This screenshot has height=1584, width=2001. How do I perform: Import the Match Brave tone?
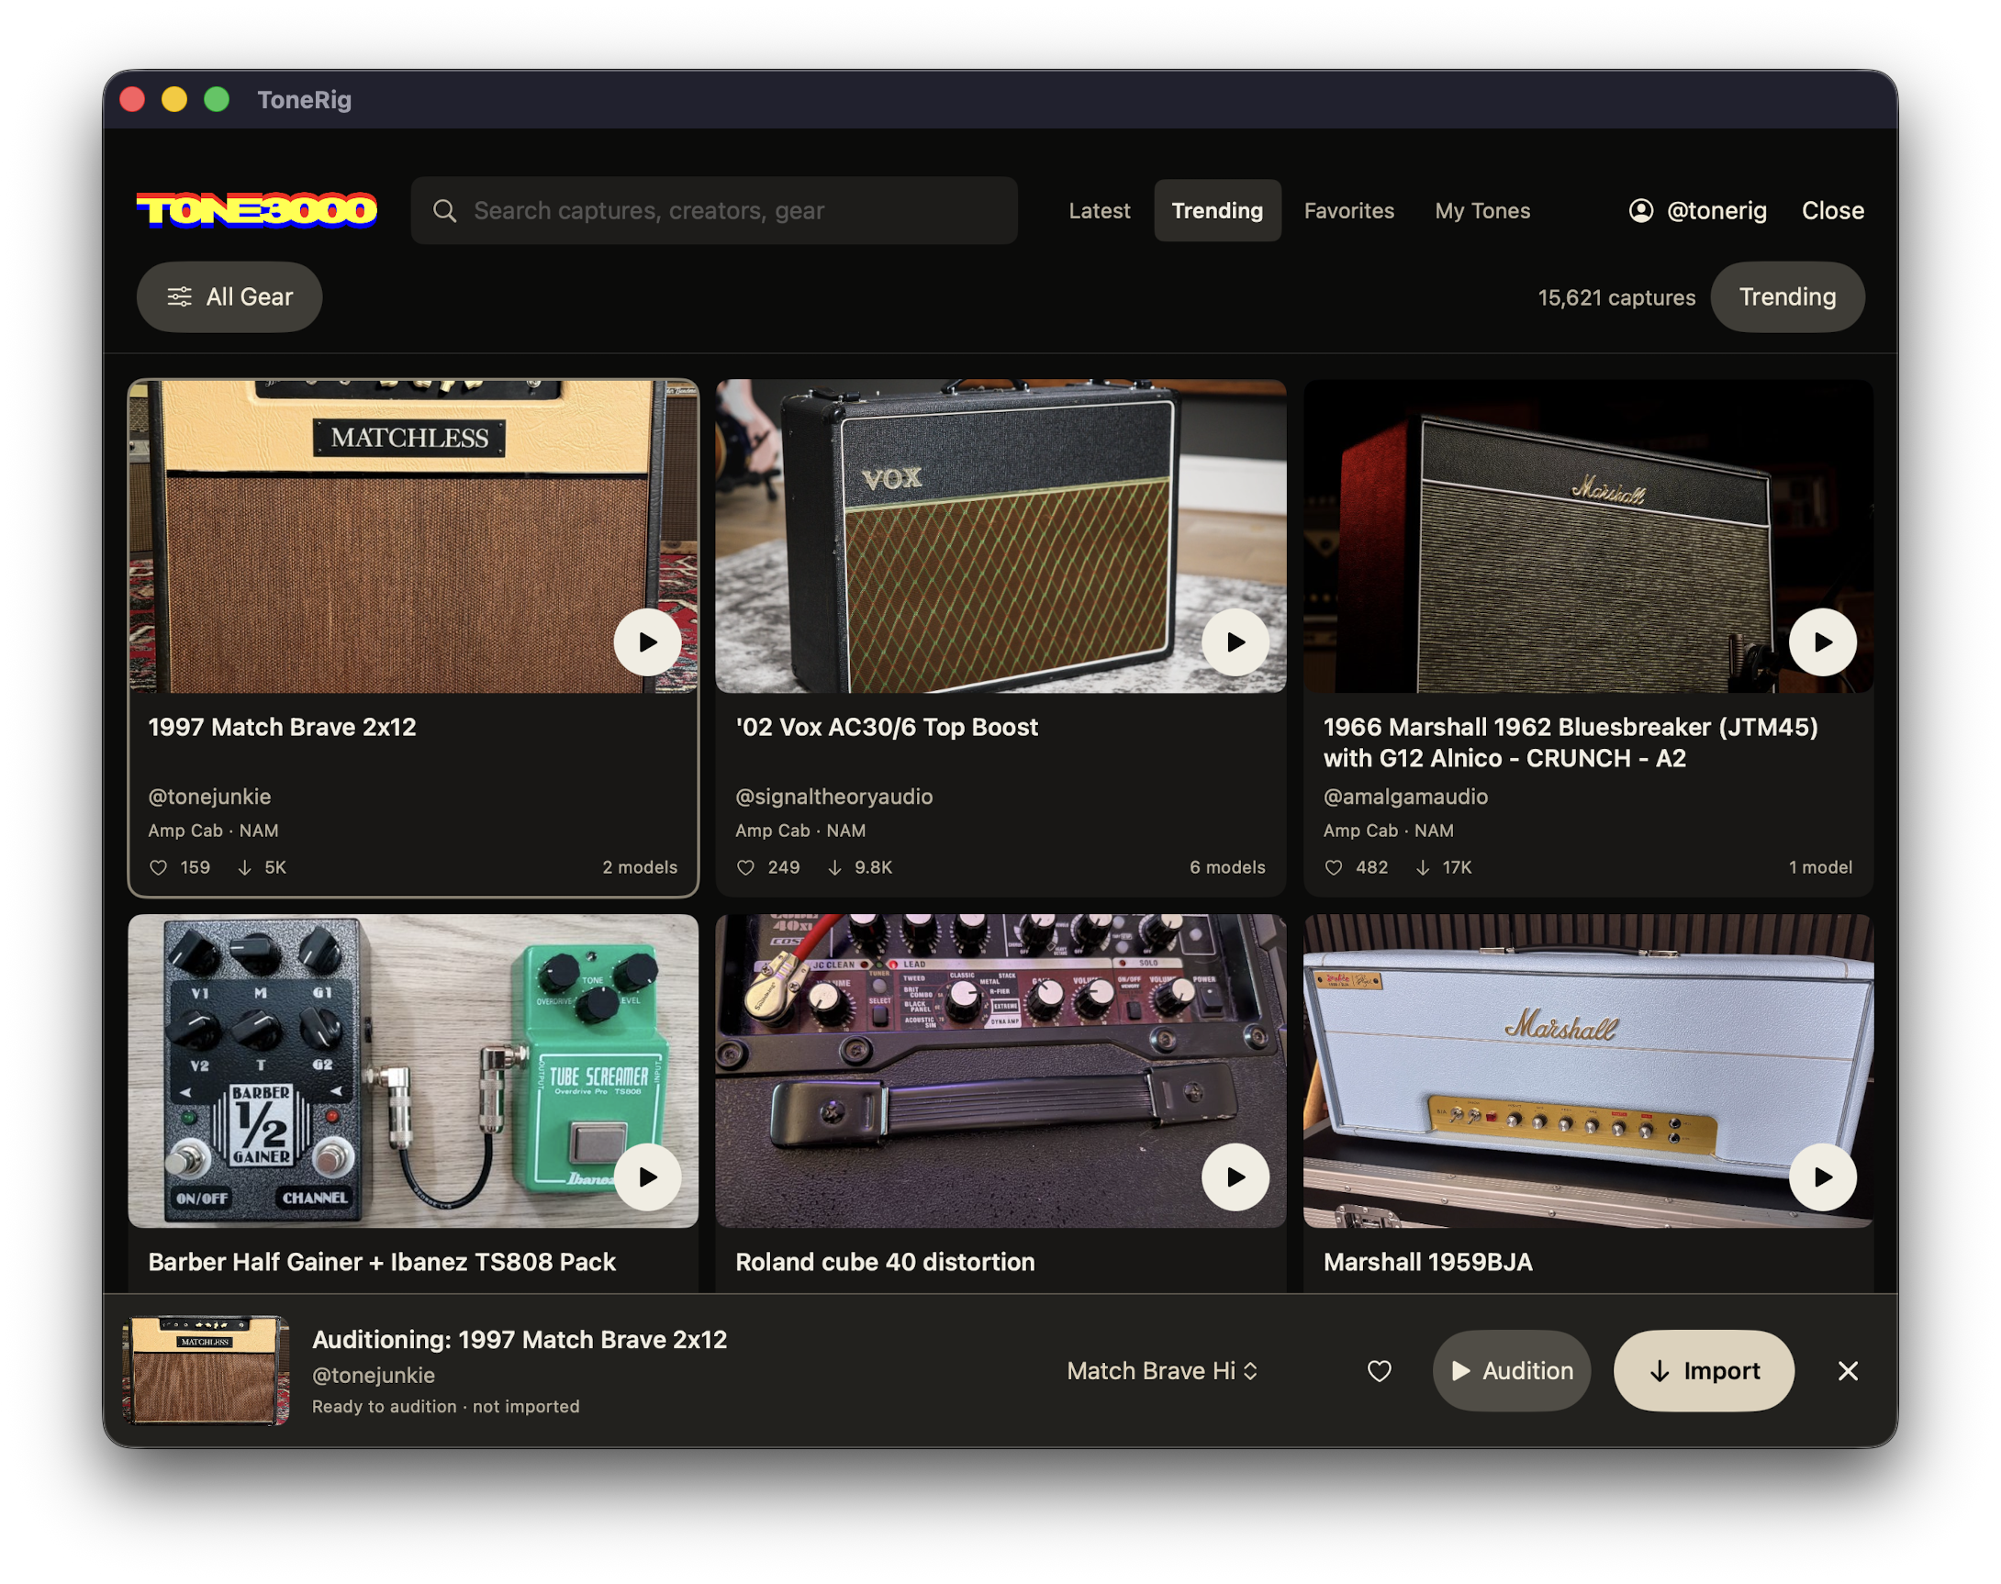[1704, 1370]
